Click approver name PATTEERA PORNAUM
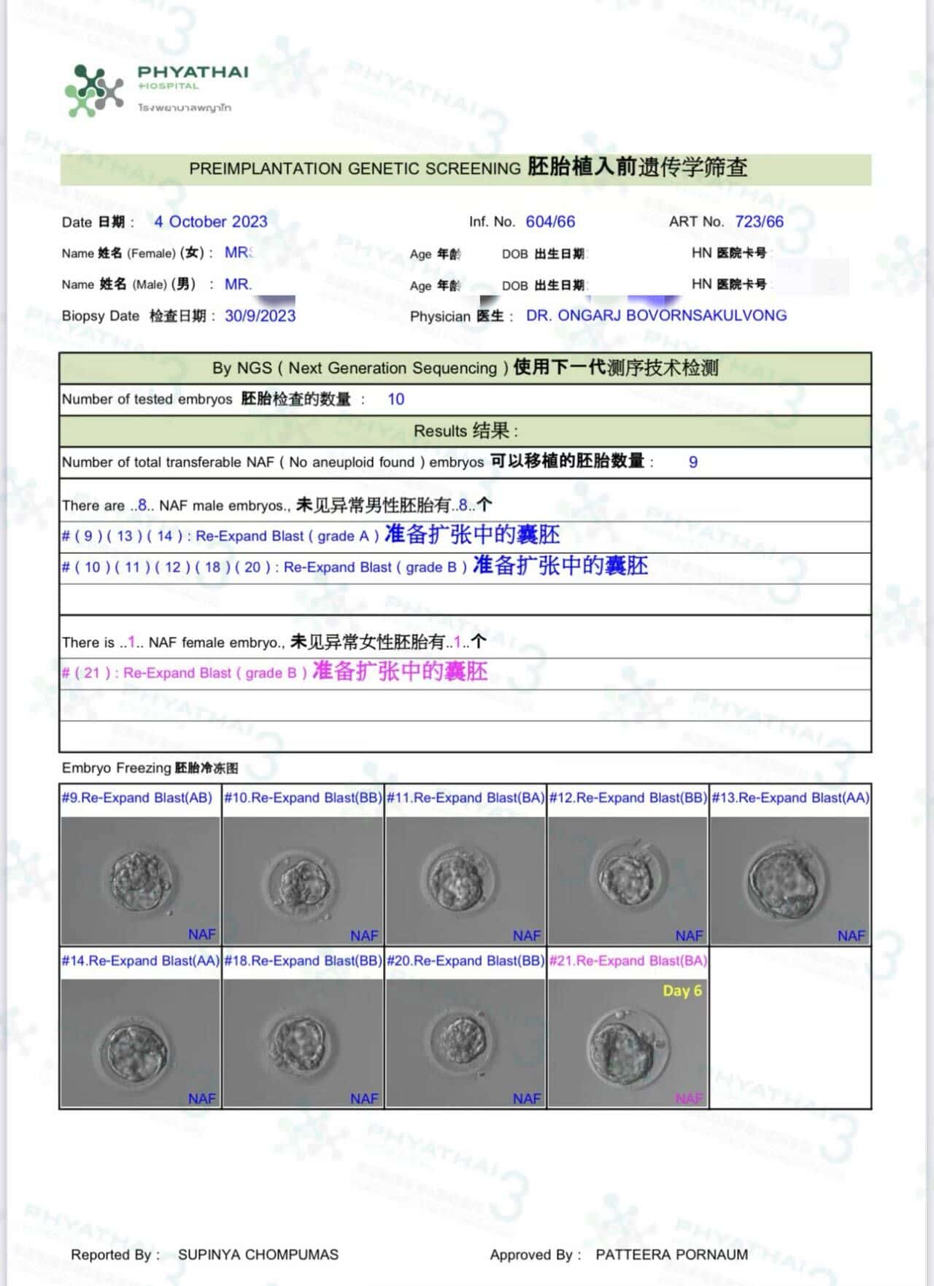Image resolution: width=934 pixels, height=1286 pixels. [671, 1255]
